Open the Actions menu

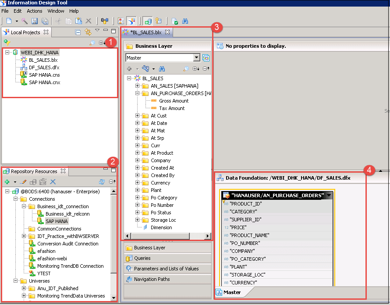35,11
